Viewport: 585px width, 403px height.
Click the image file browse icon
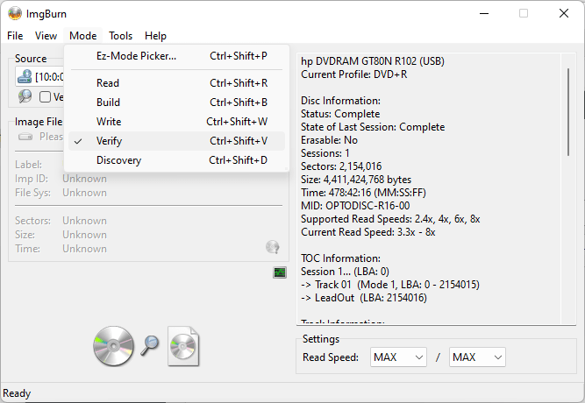coord(25,137)
